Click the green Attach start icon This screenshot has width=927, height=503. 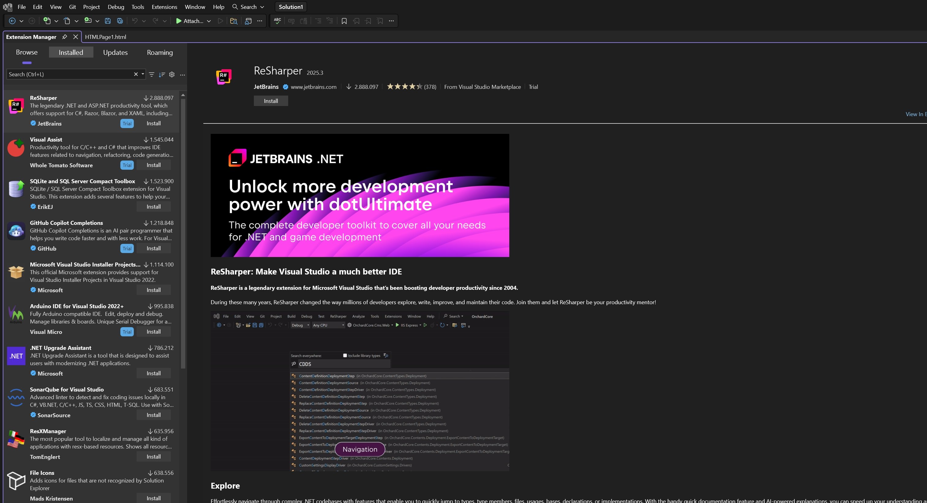coord(179,21)
